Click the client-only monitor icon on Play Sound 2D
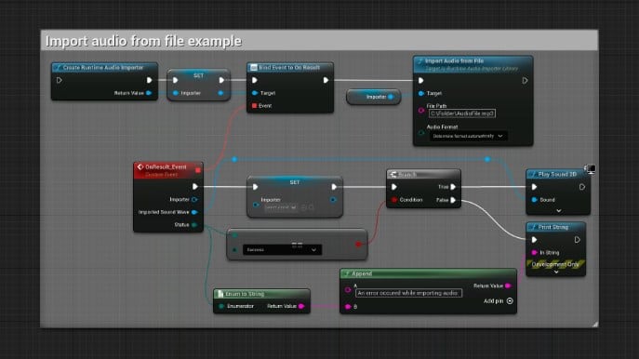639x359 pixels. [590, 168]
